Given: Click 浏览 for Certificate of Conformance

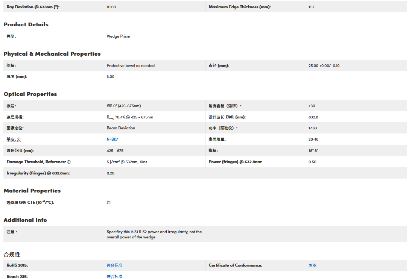Looking at the screenshot, I should [312, 265].
